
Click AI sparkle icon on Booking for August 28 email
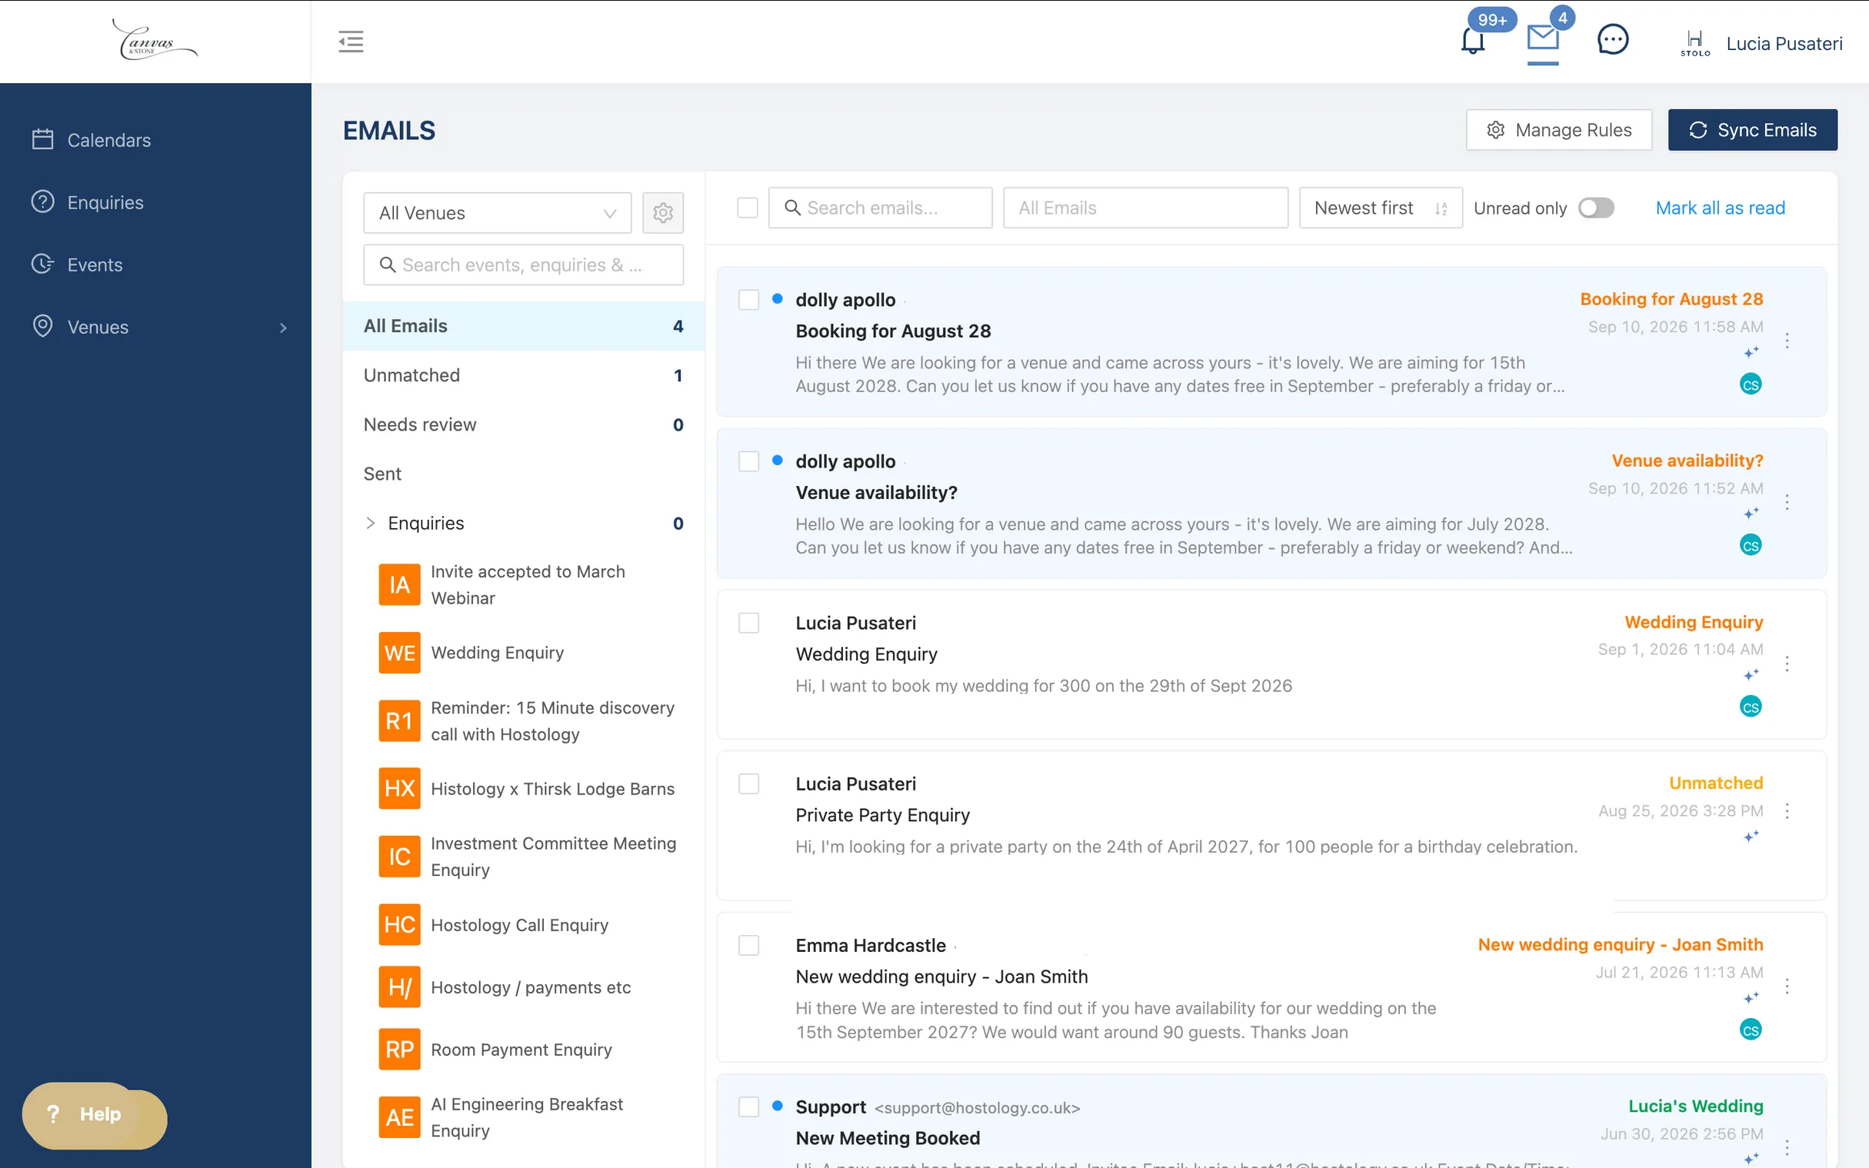1751,352
